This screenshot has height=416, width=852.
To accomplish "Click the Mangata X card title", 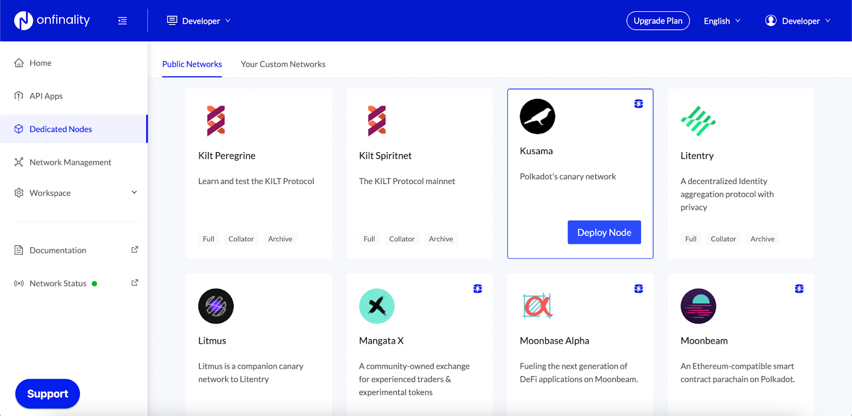I will tap(381, 340).
